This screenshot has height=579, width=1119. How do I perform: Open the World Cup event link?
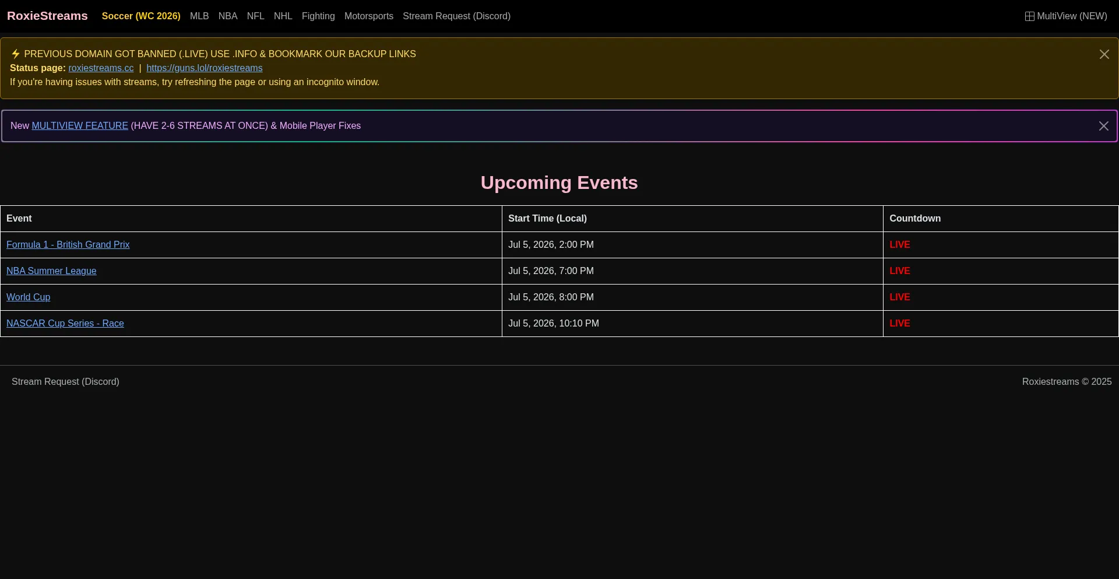[28, 297]
